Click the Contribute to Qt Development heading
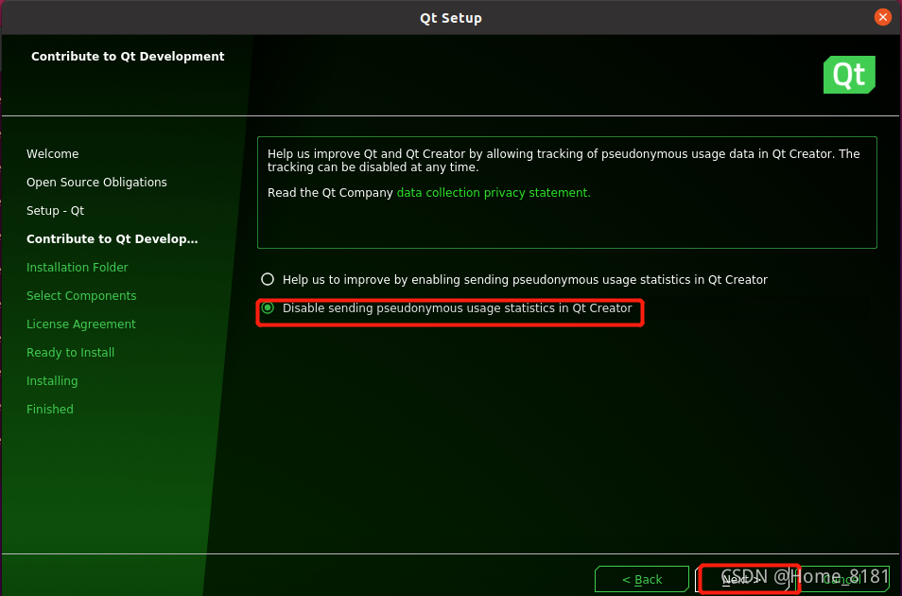Viewport: 902px width, 596px height. (x=128, y=57)
